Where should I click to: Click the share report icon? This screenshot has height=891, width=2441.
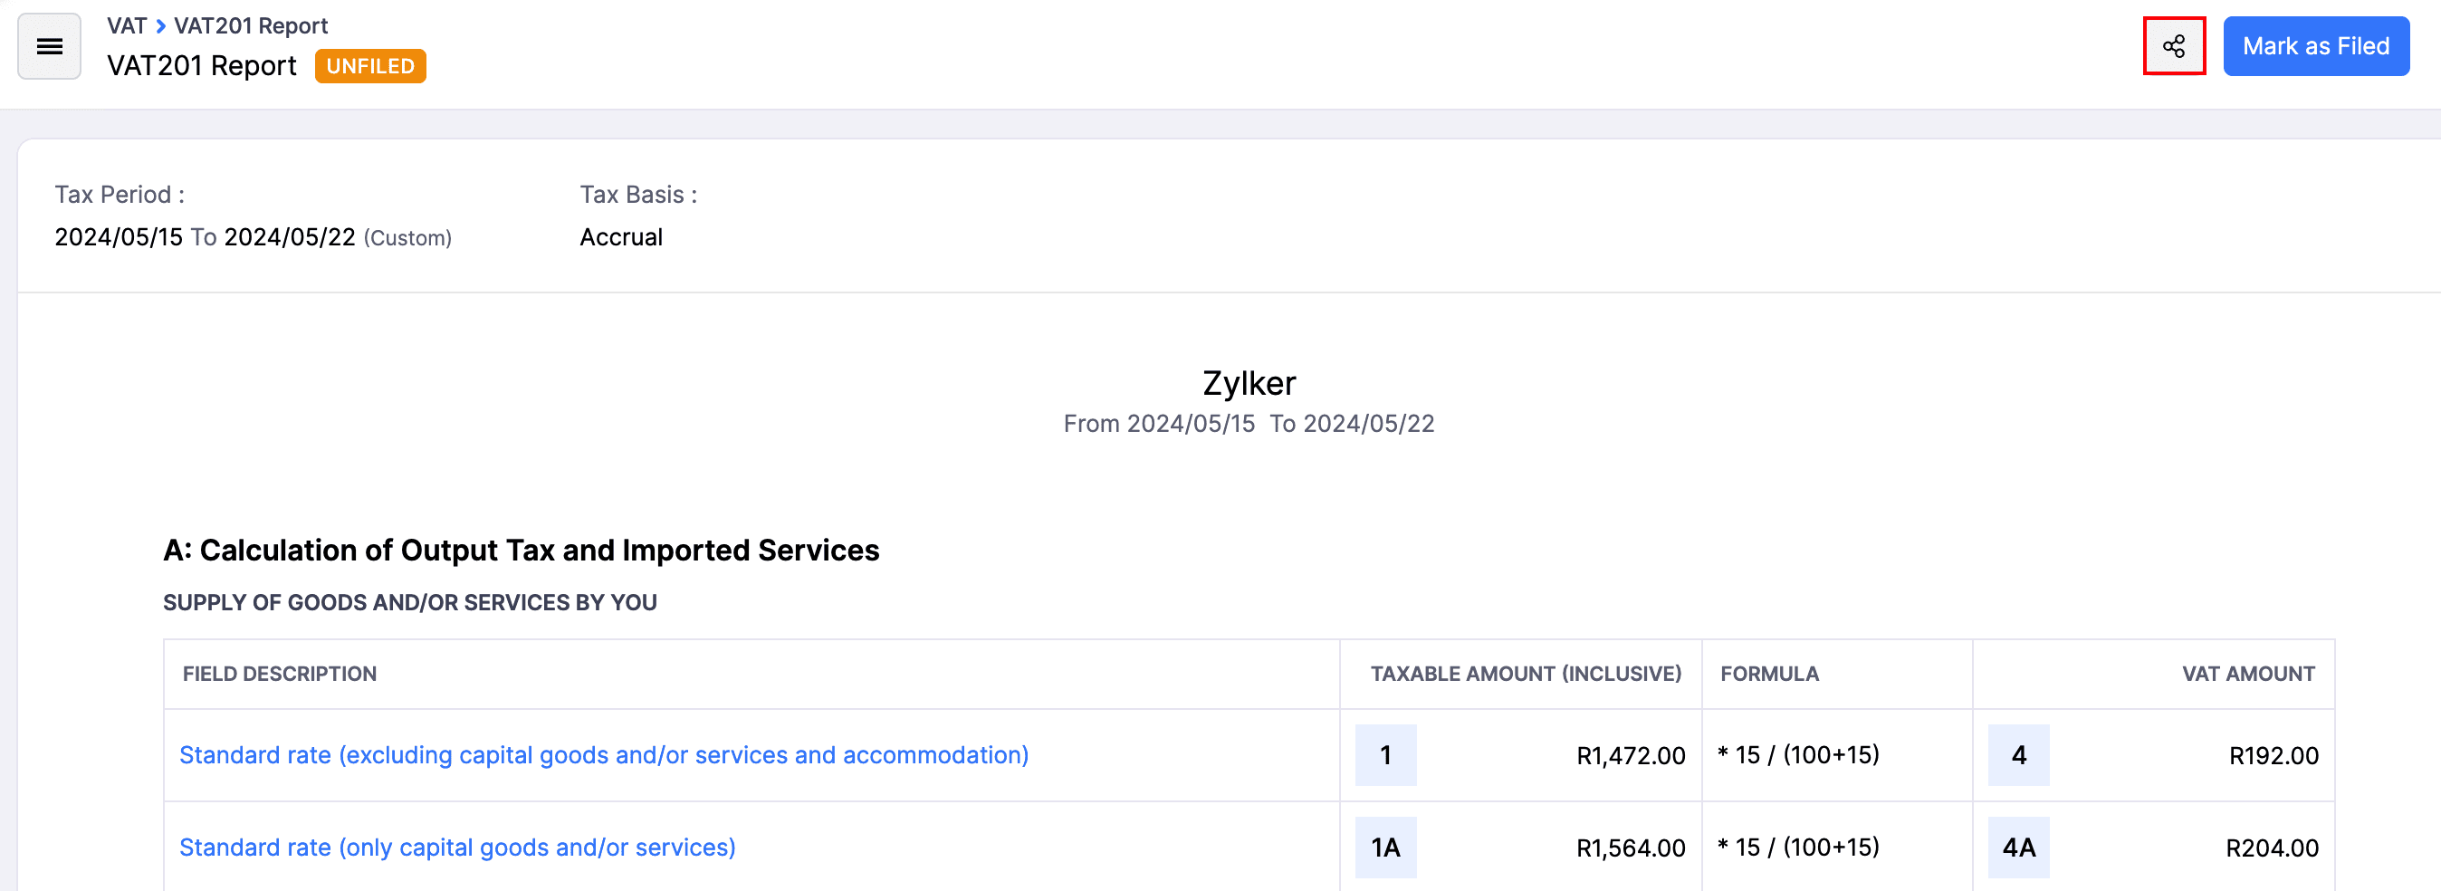(2173, 46)
